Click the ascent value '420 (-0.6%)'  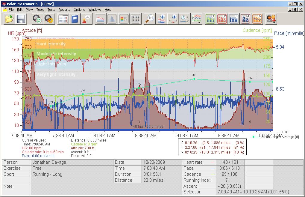[230, 186]
